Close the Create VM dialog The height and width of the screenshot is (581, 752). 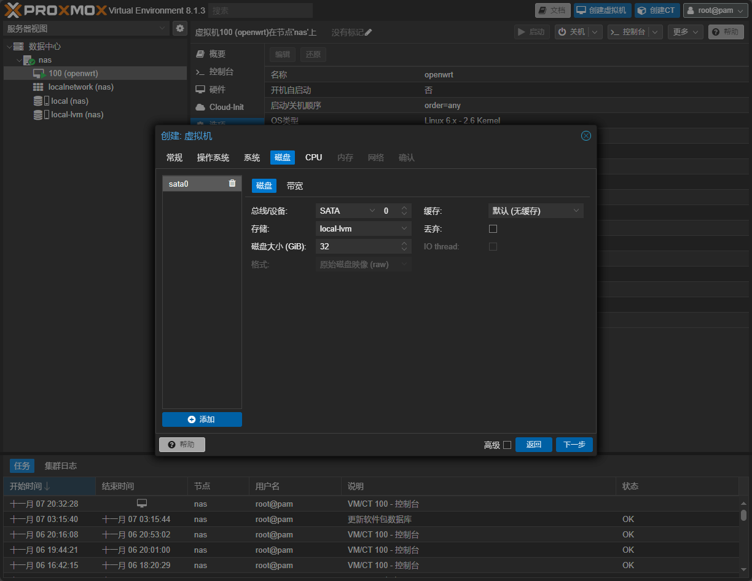(586, 136)
